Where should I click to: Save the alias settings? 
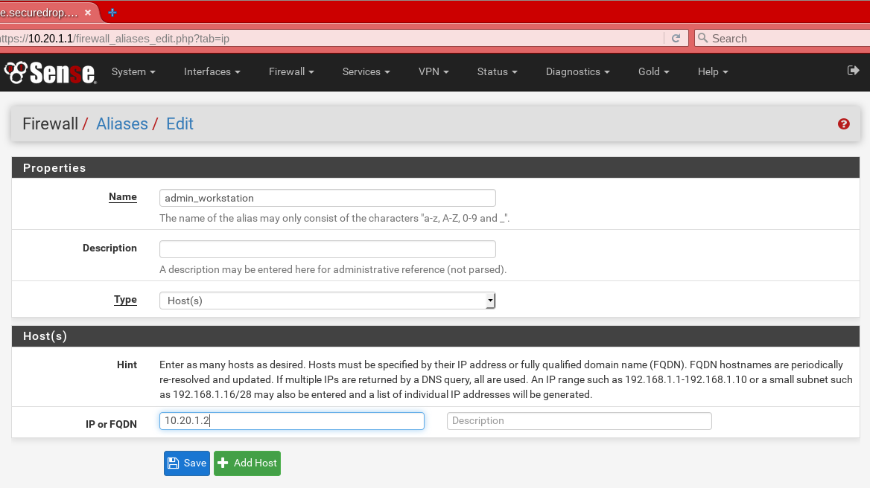(186, 463)
